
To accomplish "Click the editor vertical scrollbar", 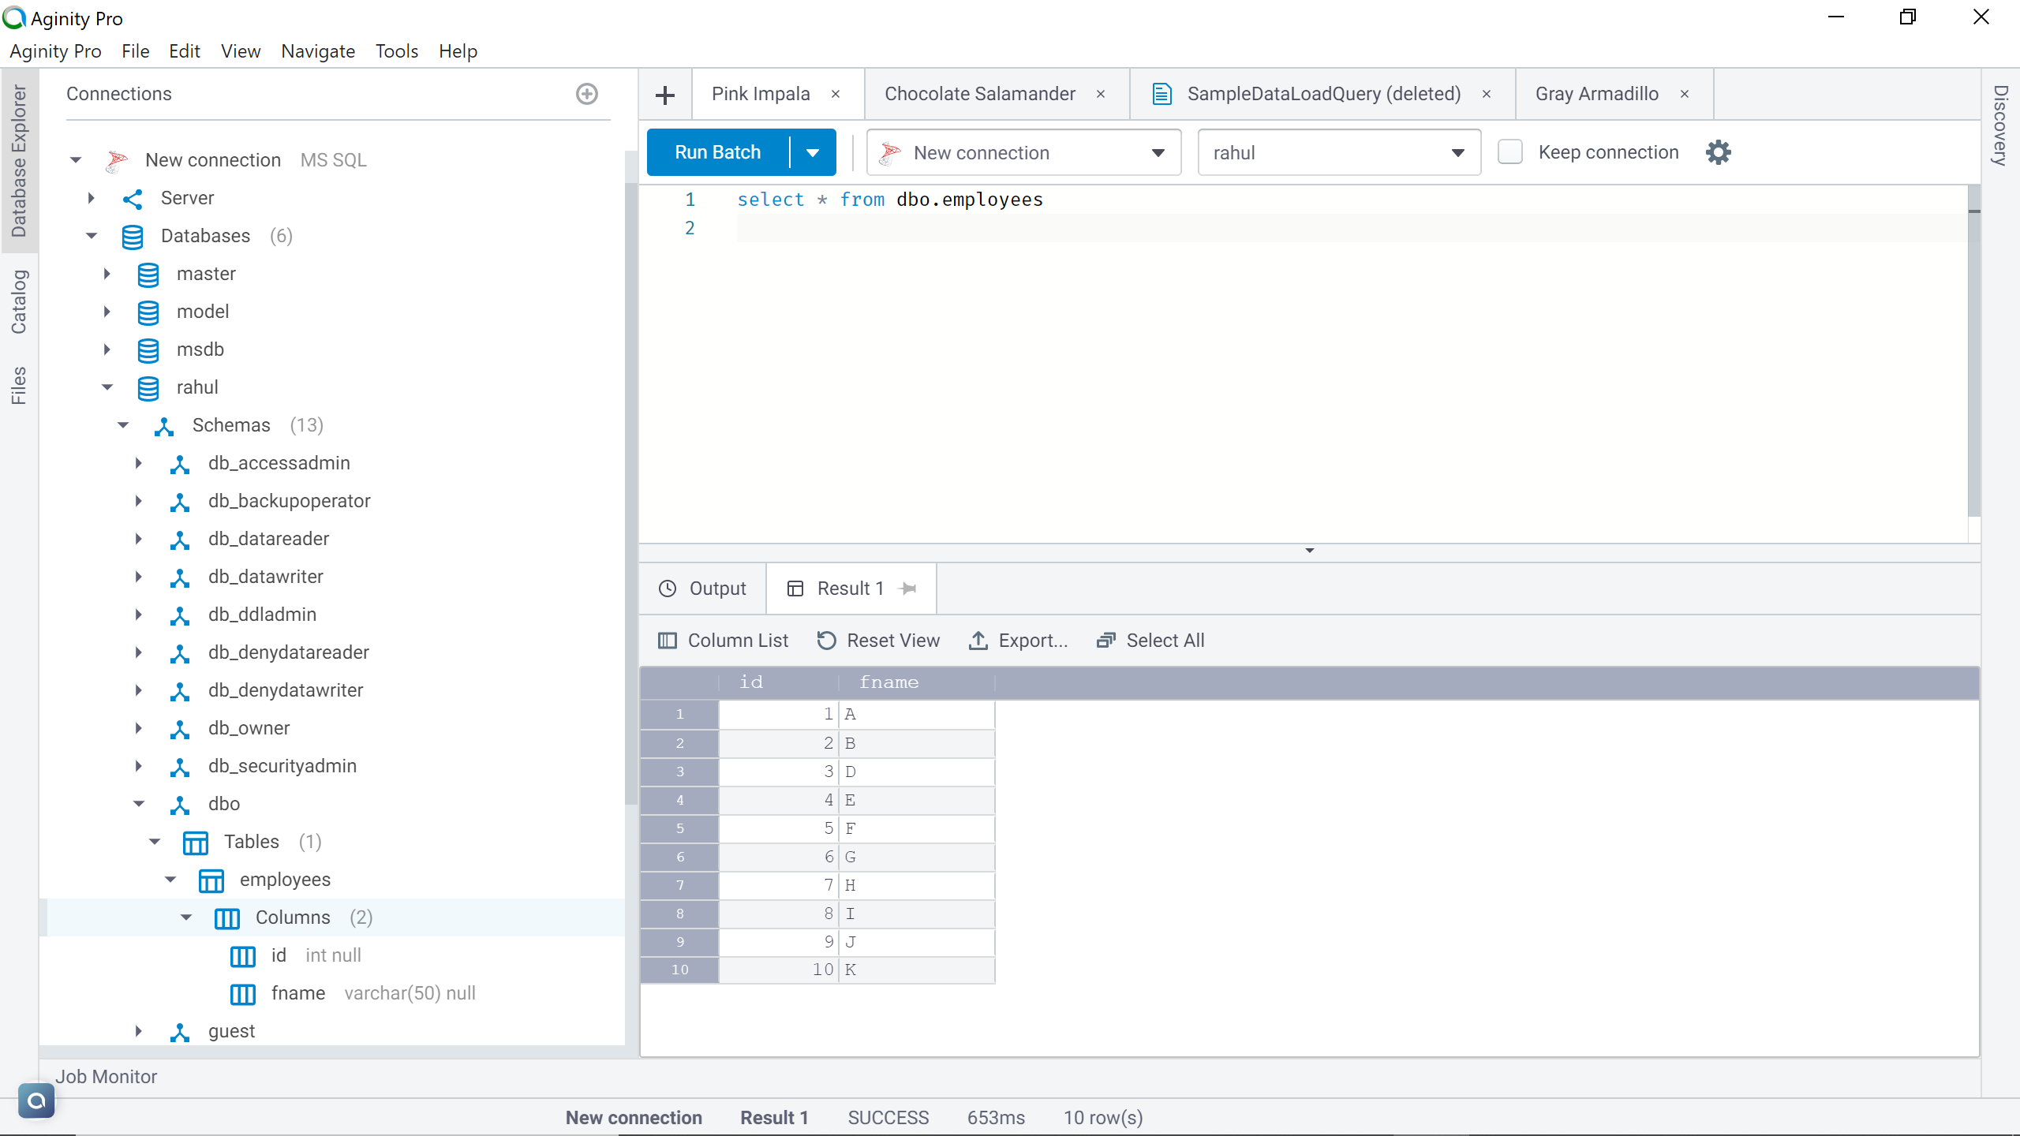I will (1974, 355).
